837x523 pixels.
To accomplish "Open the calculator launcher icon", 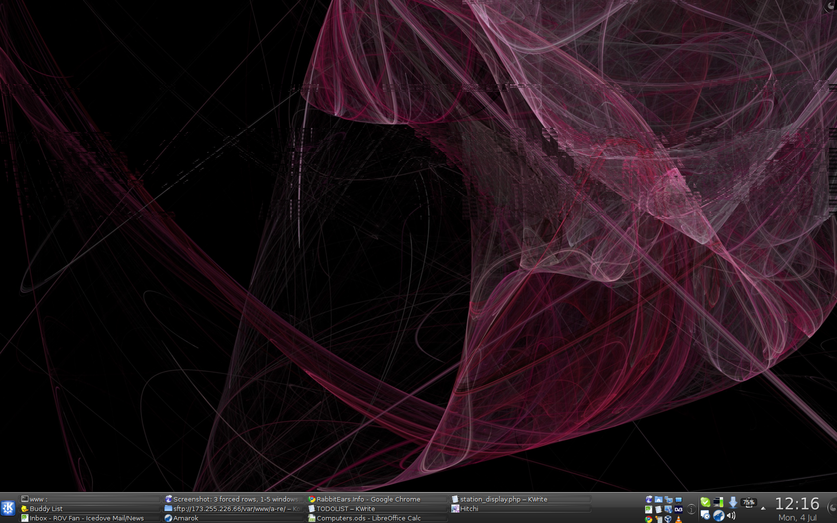I will (659, 519).
